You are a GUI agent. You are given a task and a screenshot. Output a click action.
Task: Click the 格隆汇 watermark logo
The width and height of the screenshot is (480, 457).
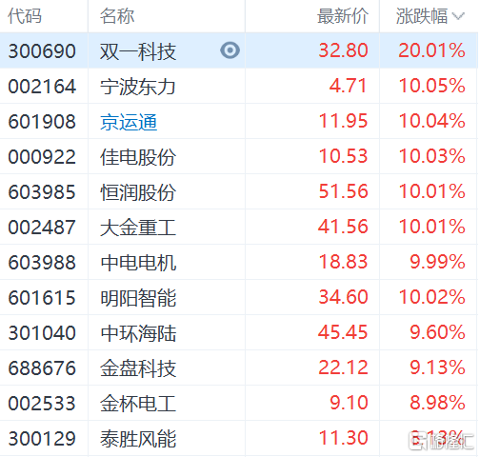tap(441, 441)
